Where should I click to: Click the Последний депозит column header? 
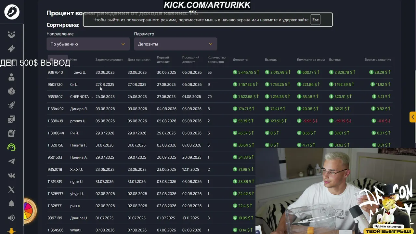[191, 60]
